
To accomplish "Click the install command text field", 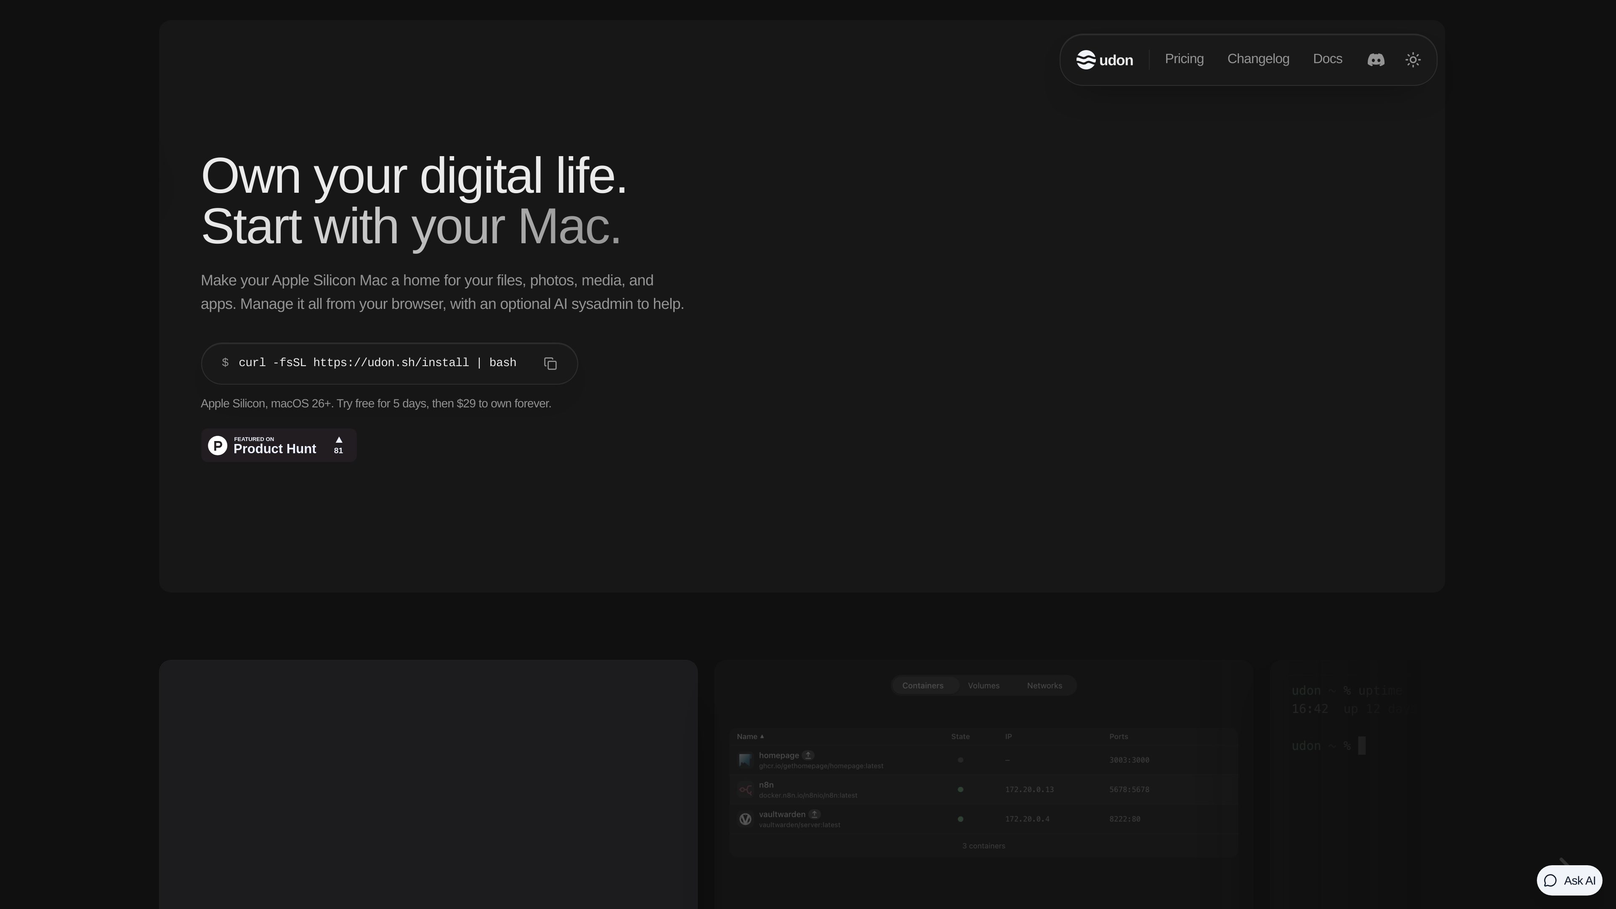I will (389, 363).
